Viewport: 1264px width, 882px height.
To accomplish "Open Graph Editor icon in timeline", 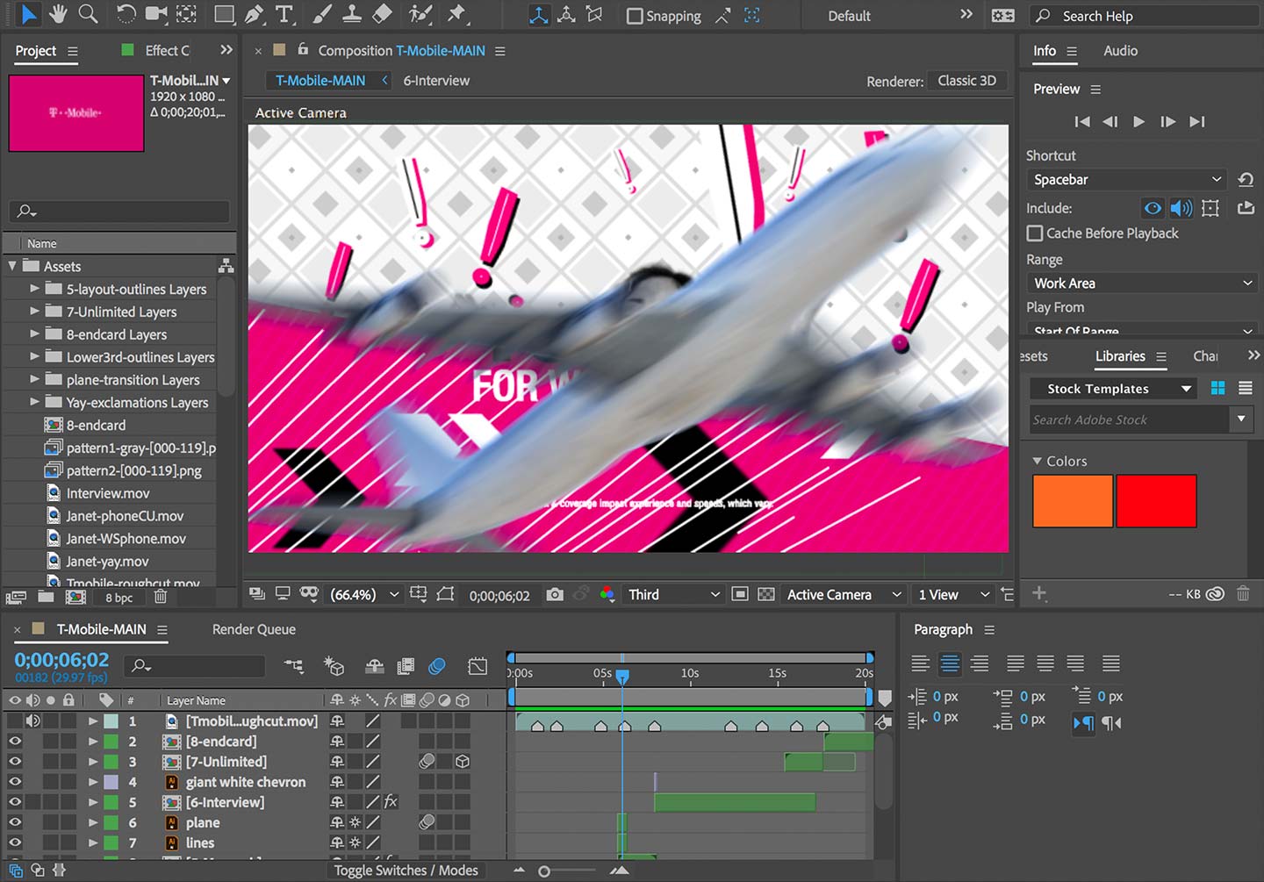I will pyautogui.click(x=478, y=667).
